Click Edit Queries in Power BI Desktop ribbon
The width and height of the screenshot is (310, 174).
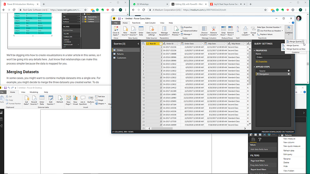coord(51,100)
